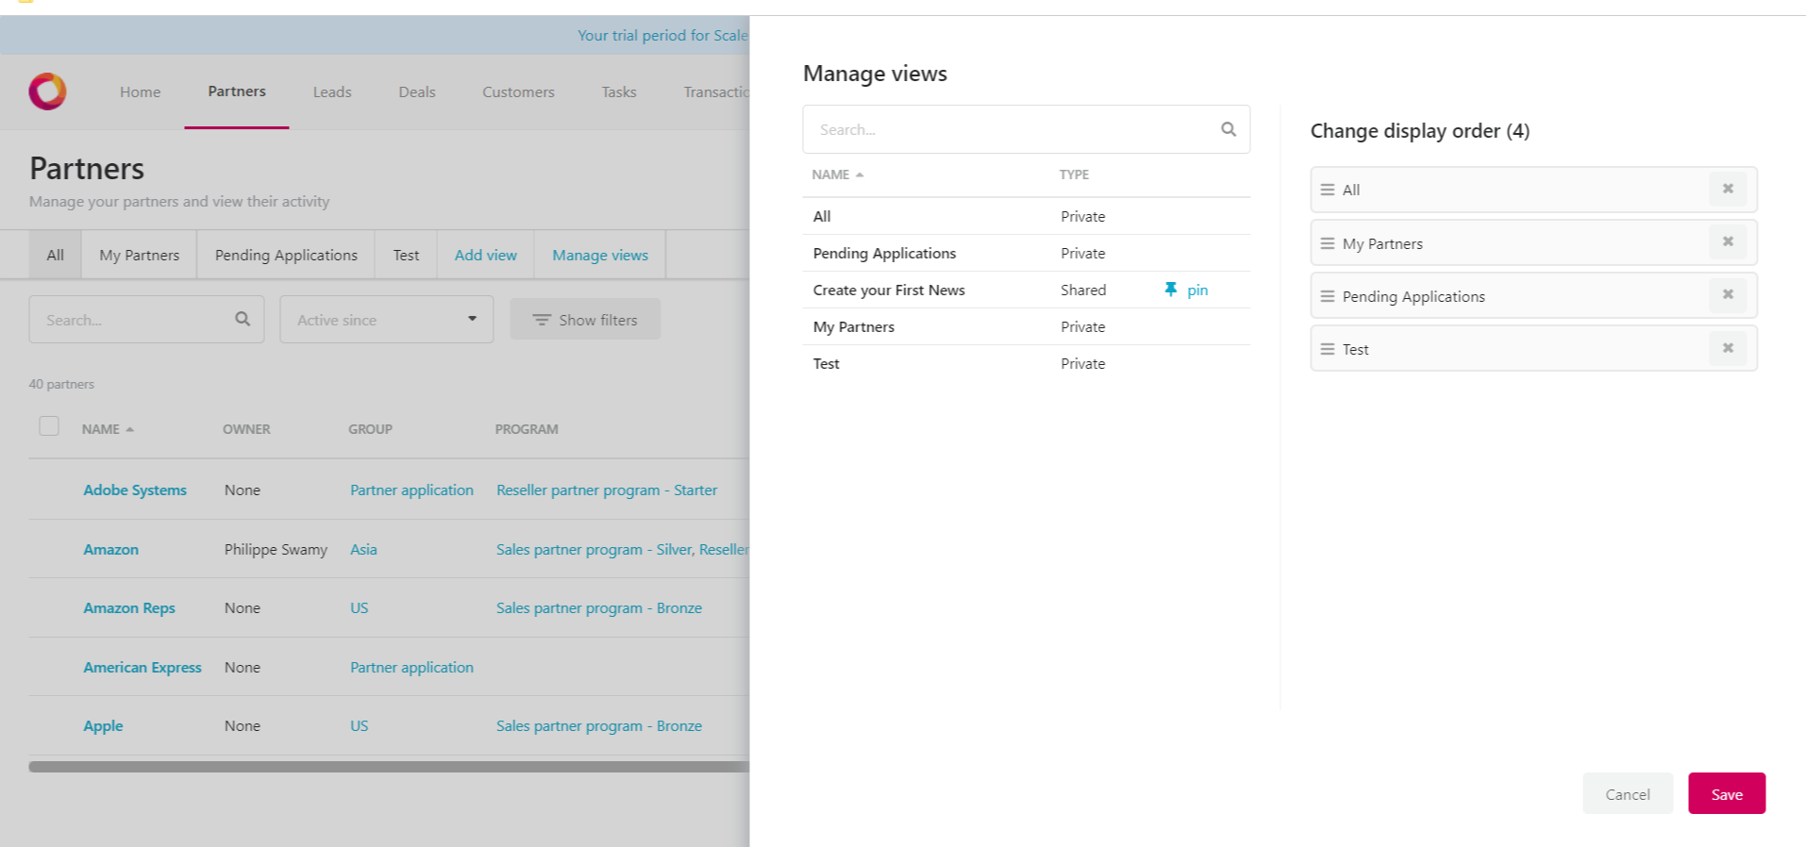
Task: Click the trial period banner text
Action: click(663, 35)
